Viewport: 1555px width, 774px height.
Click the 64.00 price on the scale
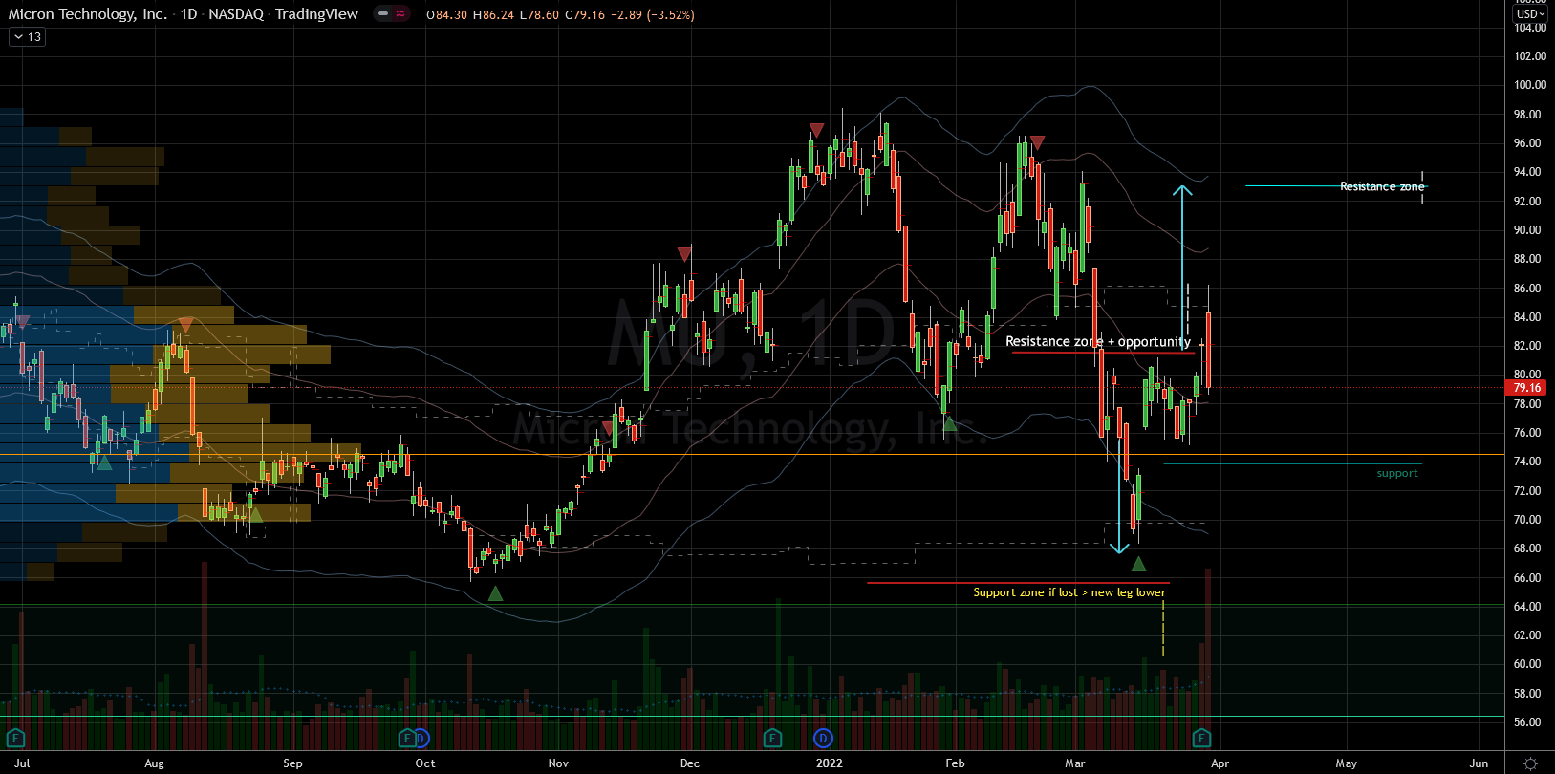point(1527,607)
